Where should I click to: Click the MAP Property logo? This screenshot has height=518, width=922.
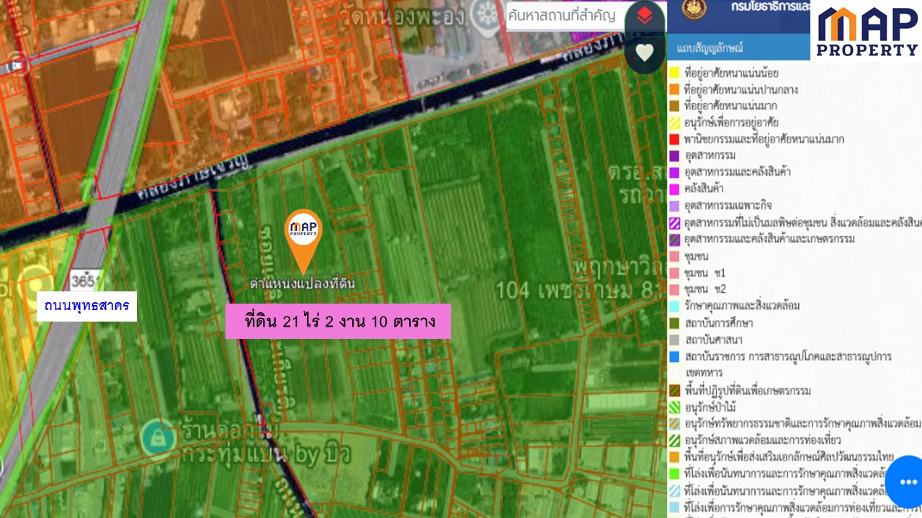pyautogui.click(x=867, y=31)
